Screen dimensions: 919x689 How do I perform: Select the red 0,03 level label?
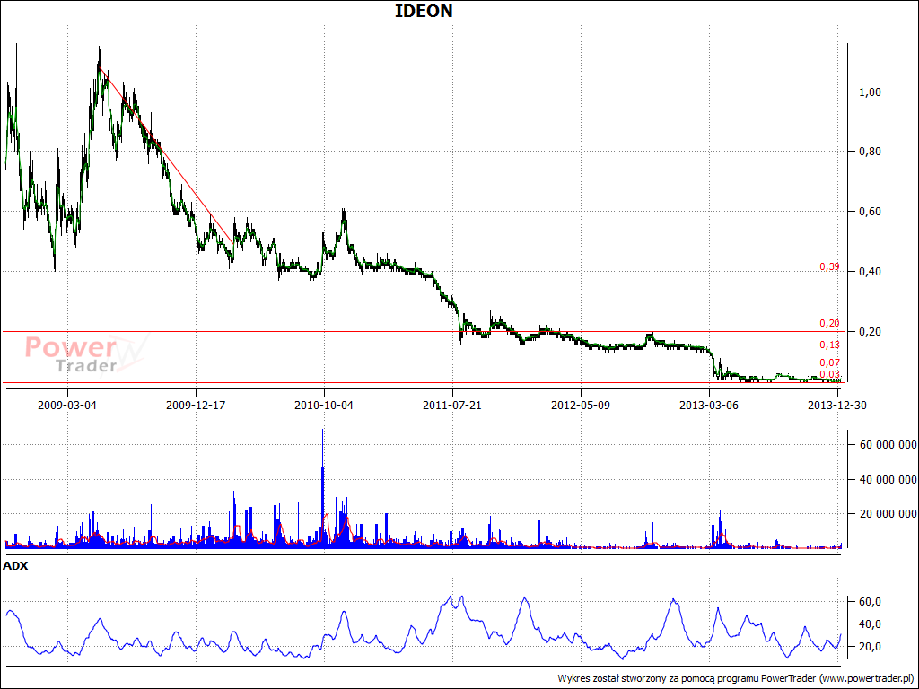(829, 374)
